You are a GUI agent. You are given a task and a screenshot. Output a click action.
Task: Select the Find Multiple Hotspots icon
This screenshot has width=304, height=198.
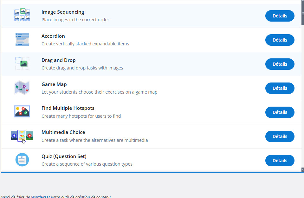pyautogui.click(x=22, y=112)
